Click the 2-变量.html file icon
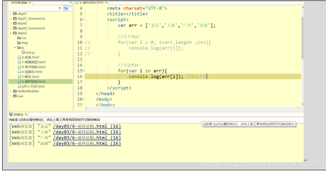The width and height of the screenshot is (326, 172). [19, 57]
